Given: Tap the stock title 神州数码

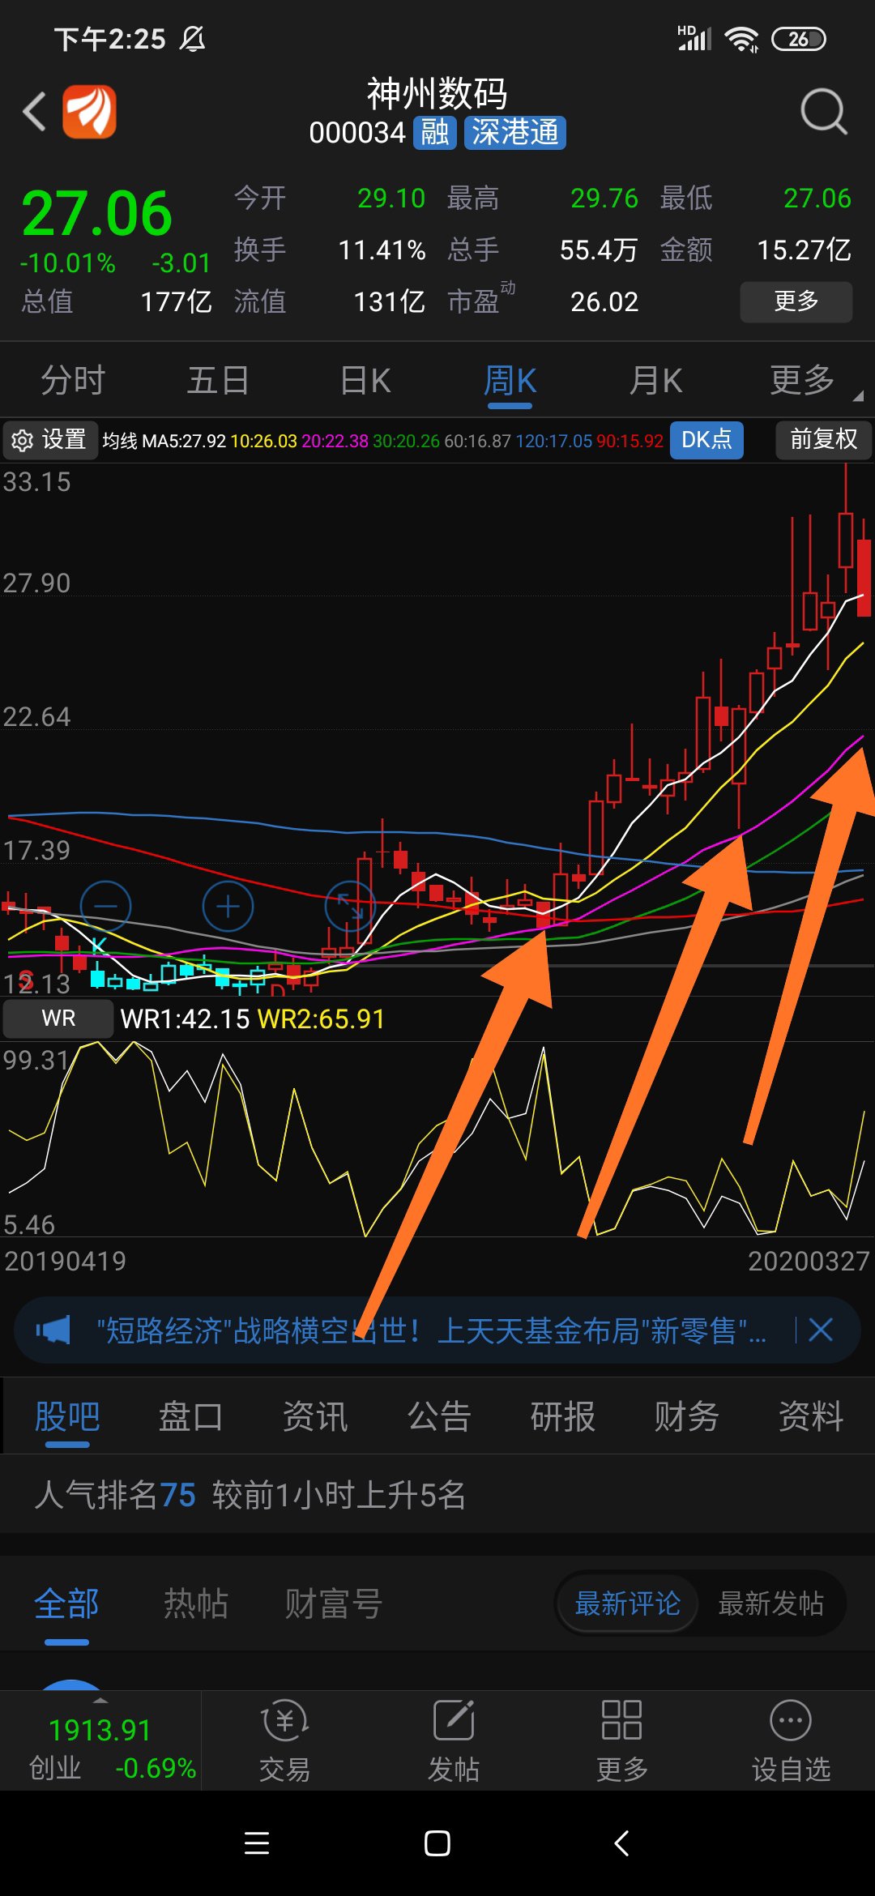Looking at the screenshot, I should pyautogui.click(x=437, y=94).
